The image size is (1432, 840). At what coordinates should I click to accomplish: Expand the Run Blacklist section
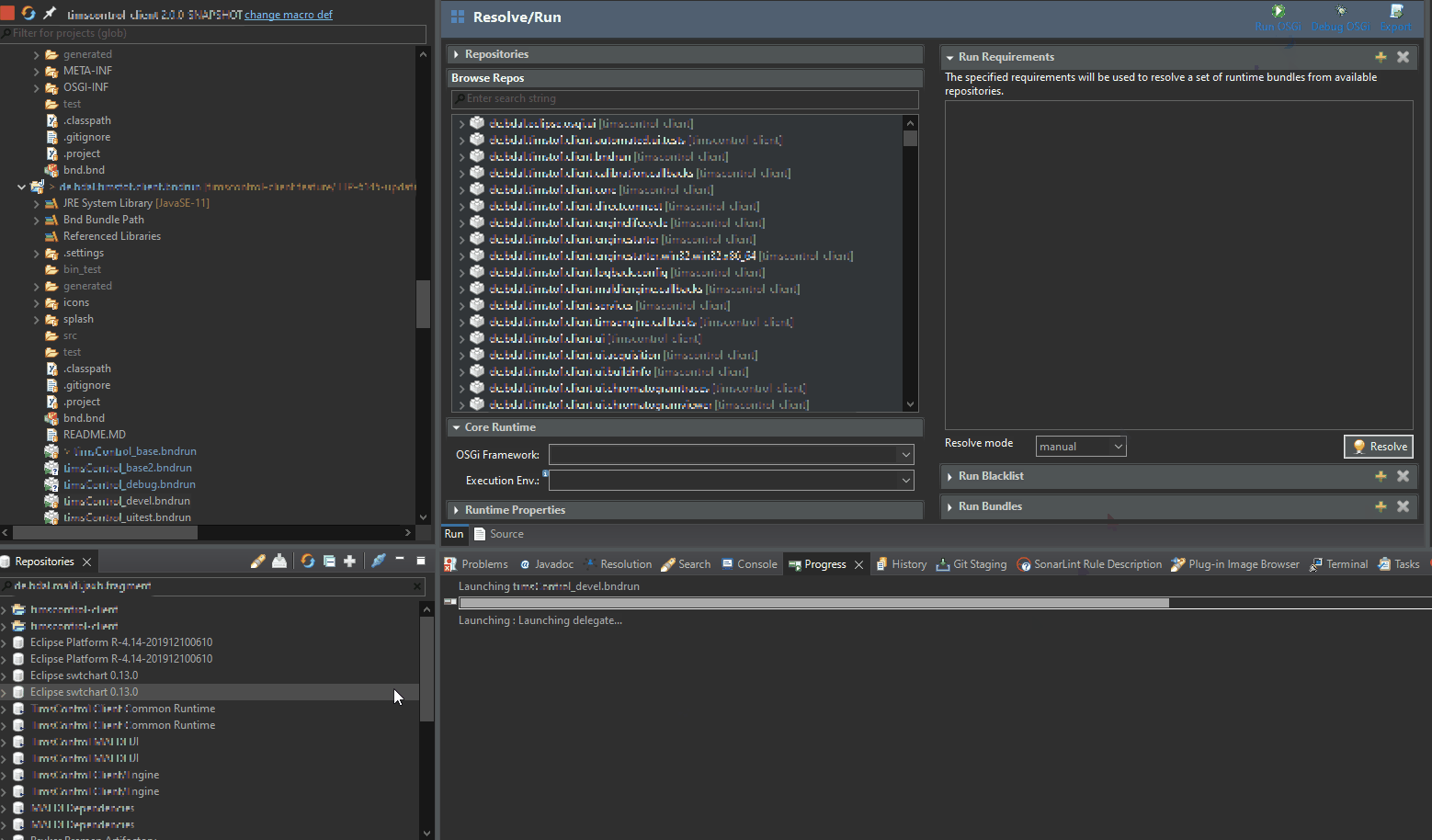tap(950, 476)
